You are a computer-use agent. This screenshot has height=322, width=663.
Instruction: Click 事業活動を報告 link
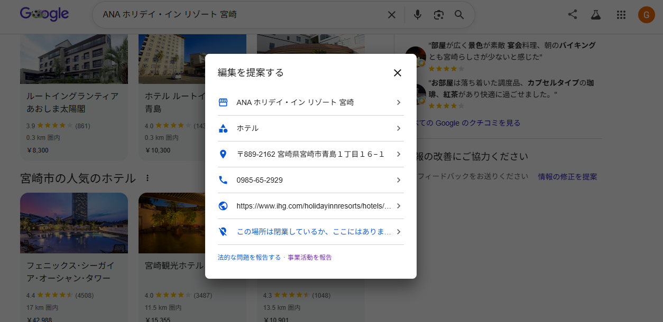pyautogui.click(x=310, y=258)
